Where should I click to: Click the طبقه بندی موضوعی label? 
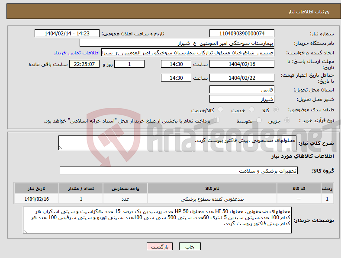point(311,110)
